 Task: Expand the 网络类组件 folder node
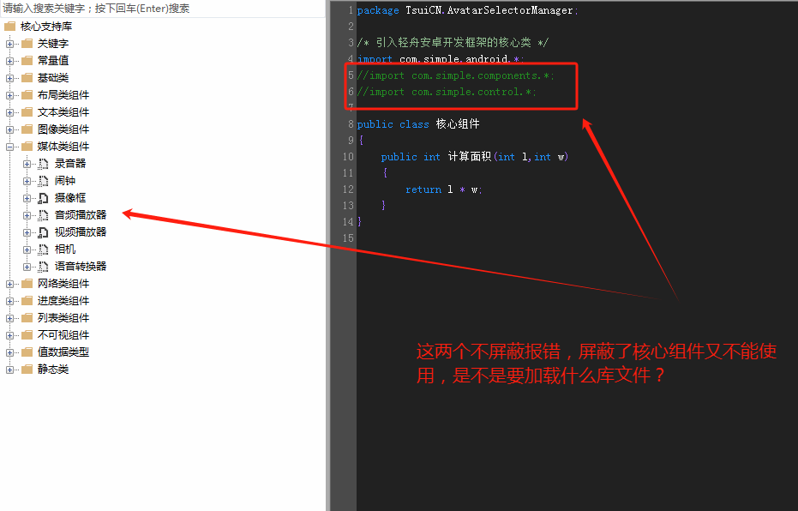coord(9,284)
